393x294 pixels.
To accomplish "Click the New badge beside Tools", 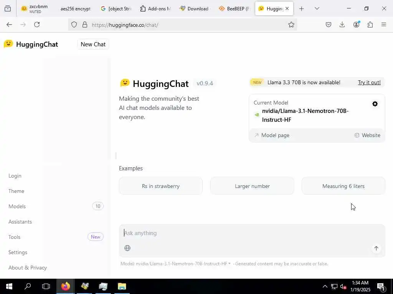I will 96,237.
